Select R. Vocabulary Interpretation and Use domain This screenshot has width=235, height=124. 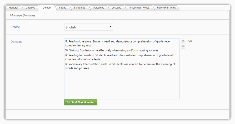pos(120,66)
